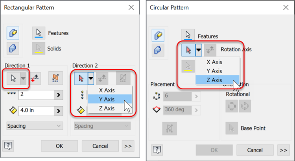This screenshot has width=295, height=161.
Task: Select Pattern a solid icon in Rectangular Pattern
Action: tap(13, 49)
